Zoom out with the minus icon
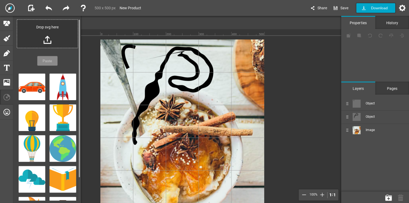Screen dimensions: 409x203 tap(304, 195)
